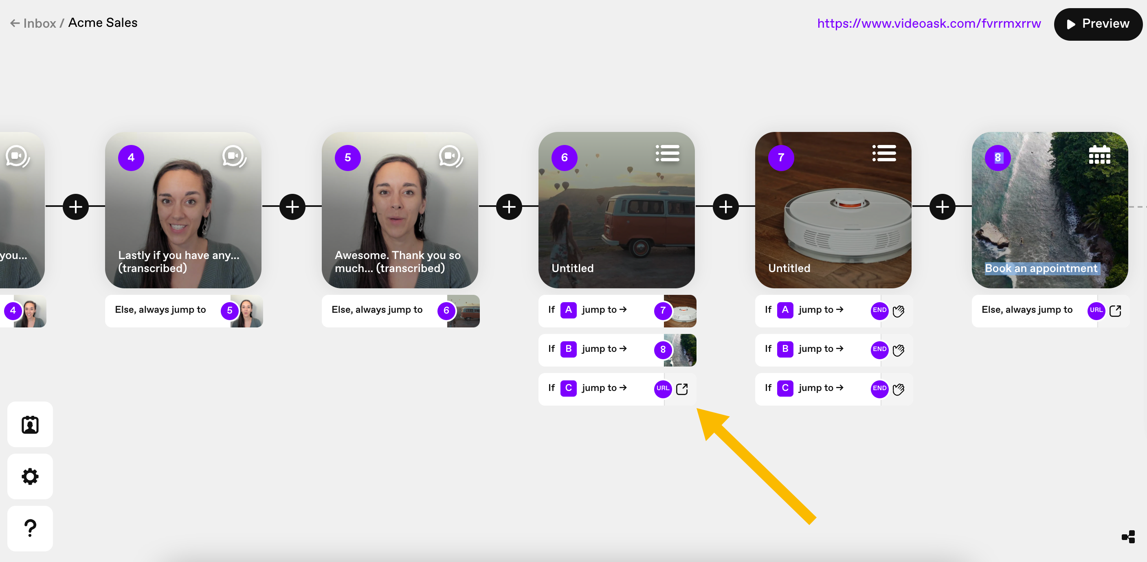
Task: Click URL external link icon under step 8
Action: (1115, 310)
